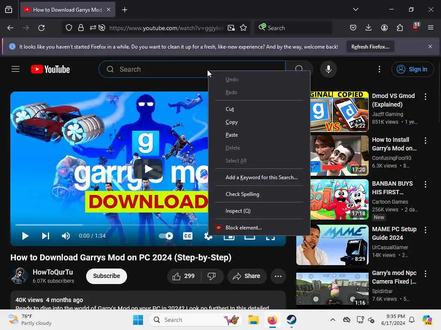Open options for BANBAN BUYS HIS FIRST video
The image size is (441, 330).
[425, 184]
